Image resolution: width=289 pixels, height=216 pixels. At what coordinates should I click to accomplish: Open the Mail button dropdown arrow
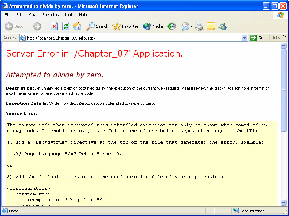[191, 26]
